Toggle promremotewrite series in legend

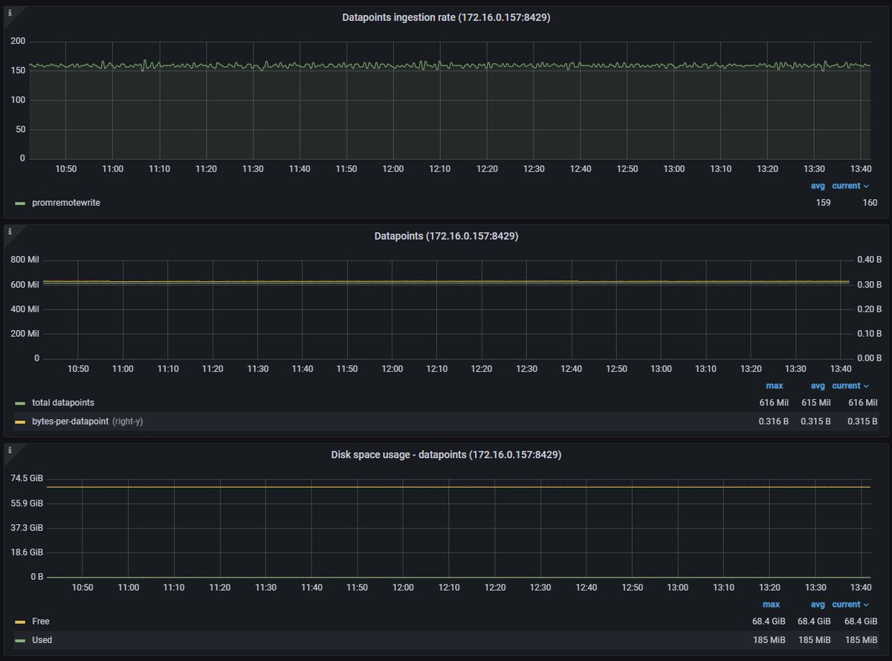(x=66, y=203)
